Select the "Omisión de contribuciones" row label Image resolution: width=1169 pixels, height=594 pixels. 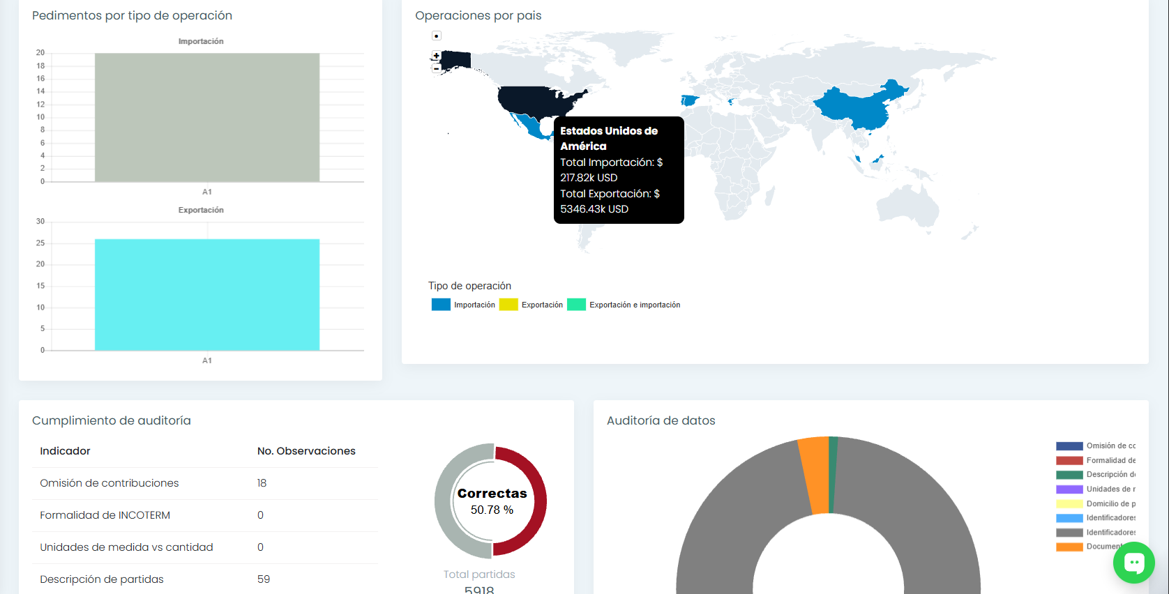tap(109, 483)
